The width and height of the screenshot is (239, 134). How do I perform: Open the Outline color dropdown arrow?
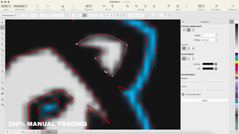click(216, 64)
